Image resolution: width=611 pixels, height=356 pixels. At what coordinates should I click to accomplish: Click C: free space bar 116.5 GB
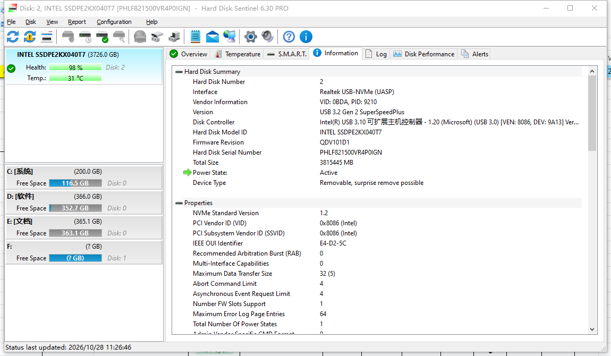point(75,183)
